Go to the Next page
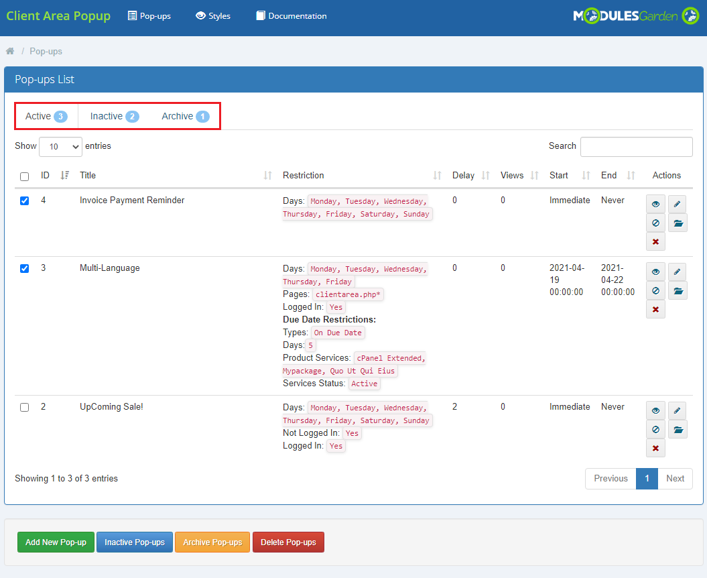707x578 pixels. (675, 478)
